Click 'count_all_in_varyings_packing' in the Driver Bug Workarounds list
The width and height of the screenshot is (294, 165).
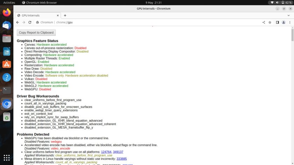45,104
